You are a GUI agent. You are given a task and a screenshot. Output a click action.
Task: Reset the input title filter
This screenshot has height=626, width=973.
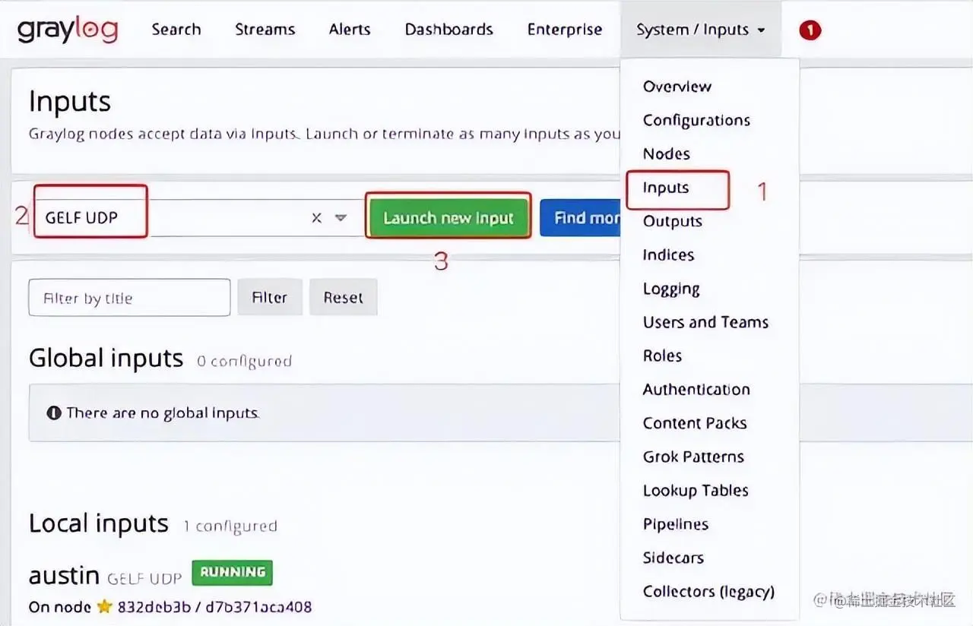pyautogui.click(x=343, y=297)
